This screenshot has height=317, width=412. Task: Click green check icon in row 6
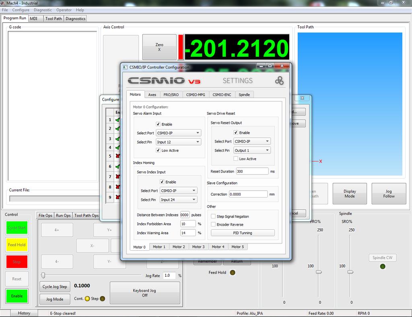(x=118, y=166)
